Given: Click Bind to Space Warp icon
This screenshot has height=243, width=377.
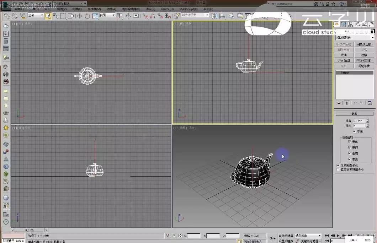Looking at the screenshot, I should [x=22, y=16].
